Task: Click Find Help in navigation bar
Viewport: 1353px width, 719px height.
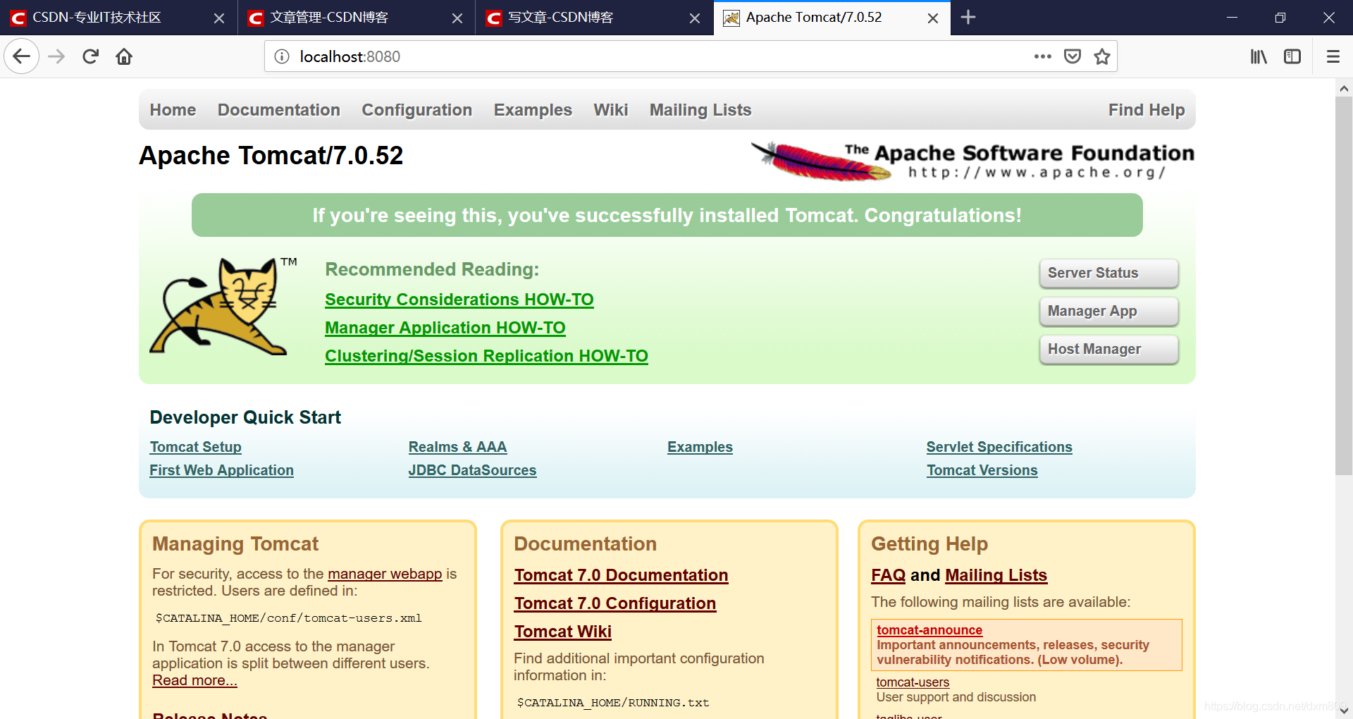Action: pos(1147,110)
